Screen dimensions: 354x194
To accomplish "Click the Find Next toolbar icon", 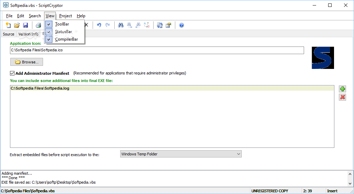I will [x=129, y=25].
